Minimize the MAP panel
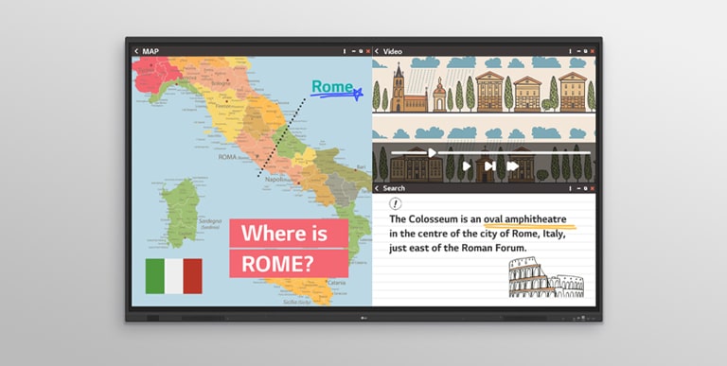 pos(354,51)
